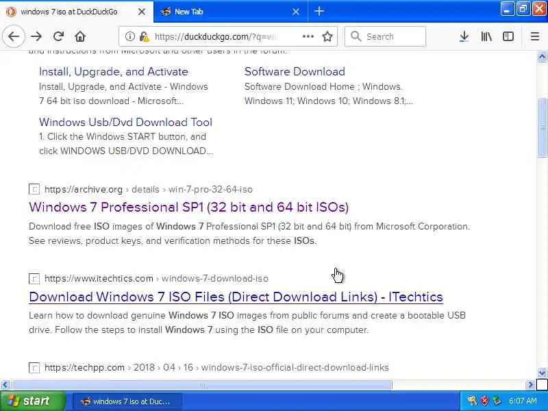Image resolution: width=548 pixels, height=411 pixels.
Task: Click the Install, Upgrade, and Activate description text
Action: 123,94
